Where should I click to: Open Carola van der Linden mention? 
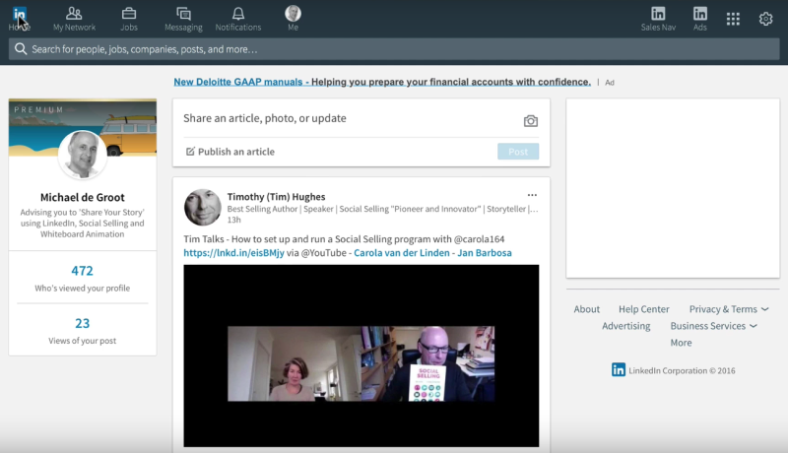(x=402, y=253)
